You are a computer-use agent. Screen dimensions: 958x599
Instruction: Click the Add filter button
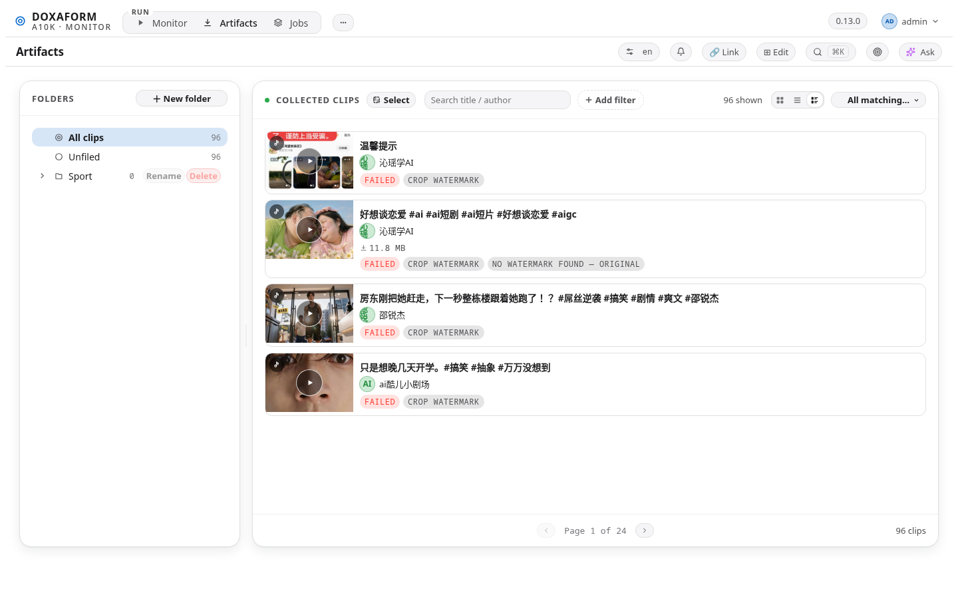(611, 100)
